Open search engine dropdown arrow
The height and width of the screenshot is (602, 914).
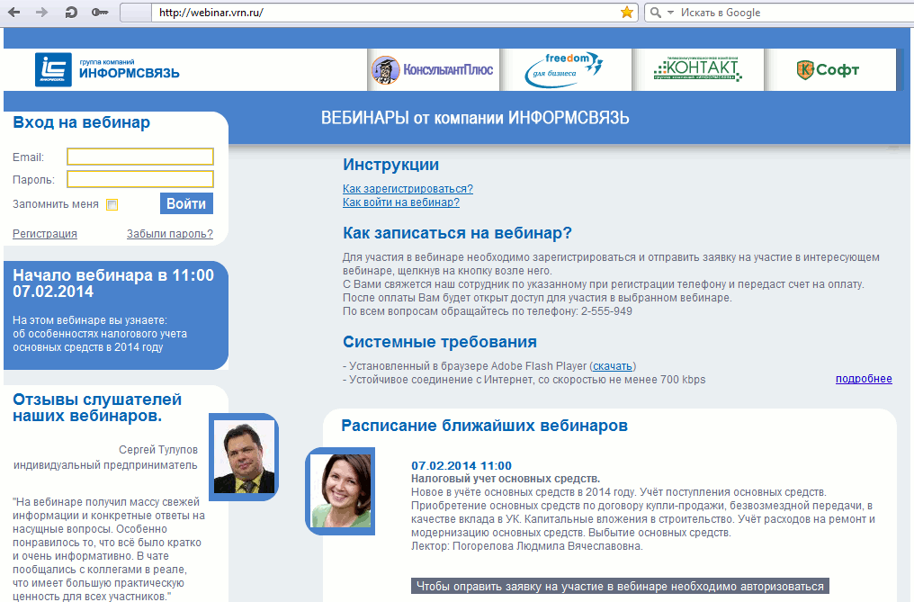(670, 13)
